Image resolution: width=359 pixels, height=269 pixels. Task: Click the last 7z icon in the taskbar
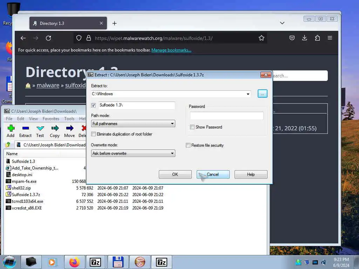pyautogui.click(x=161, y=262)
